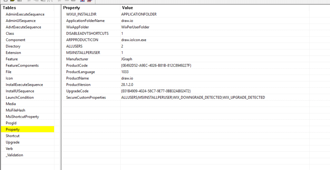This screenshot has height=170, width=330.
Task: Select the SecureCustomProperties value cell
Action: [x=193, y=98]
